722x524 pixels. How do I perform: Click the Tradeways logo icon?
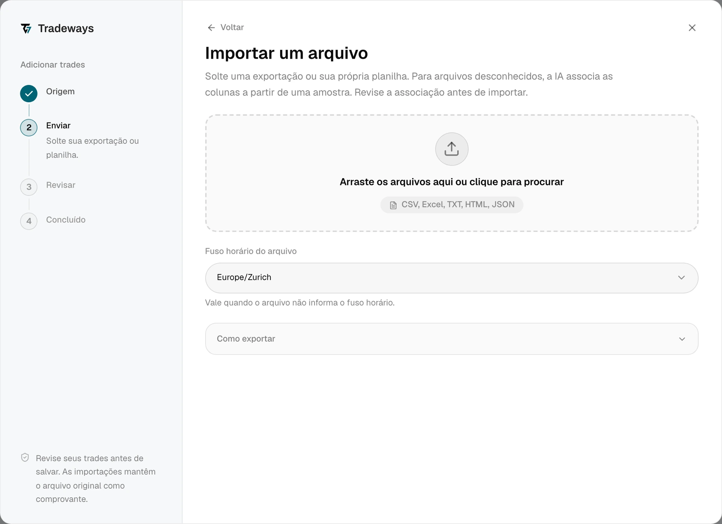click(26, 29)
